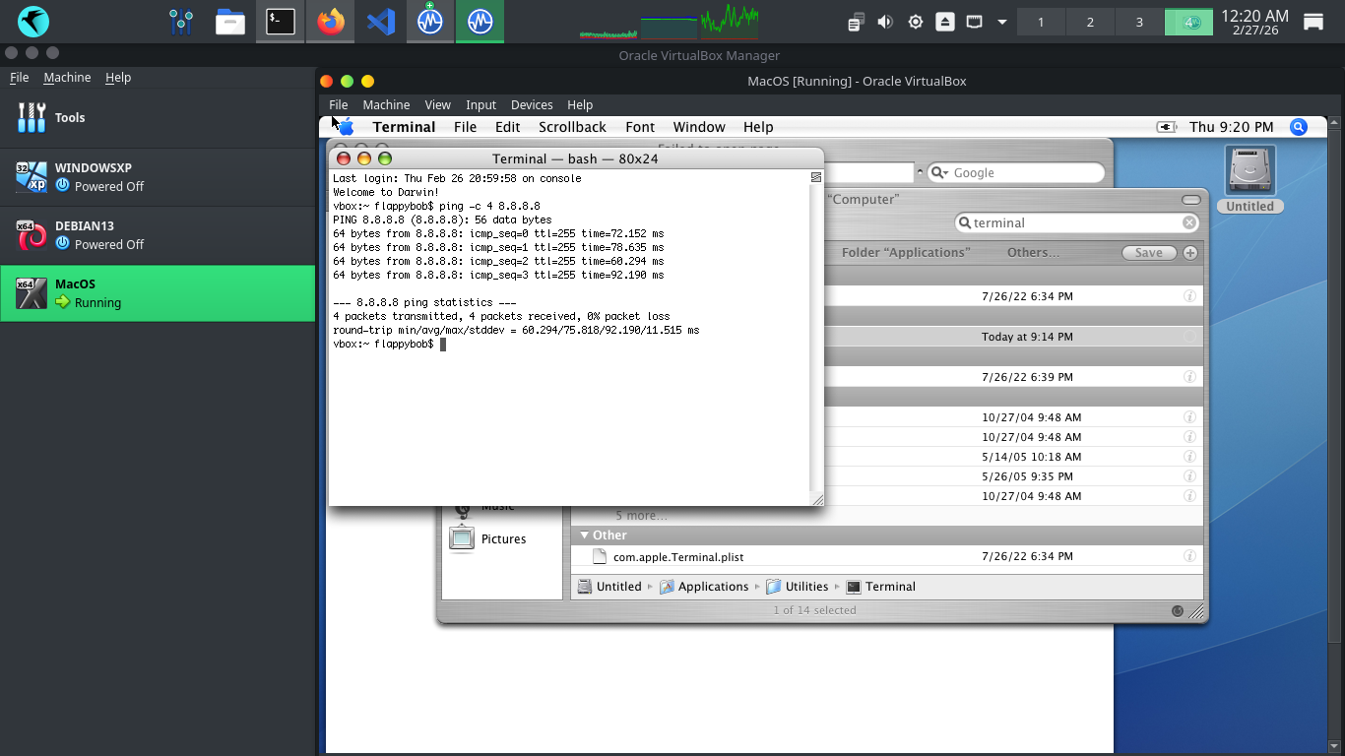Screen dimensions: 1345x756
Task: Open Visual Studio Code from the taskbar
Action: [381, 22]
